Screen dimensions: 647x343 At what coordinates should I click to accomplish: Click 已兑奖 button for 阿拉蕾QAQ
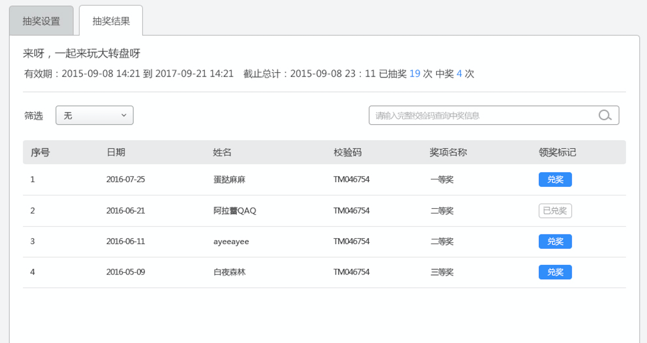pos(555,211)
